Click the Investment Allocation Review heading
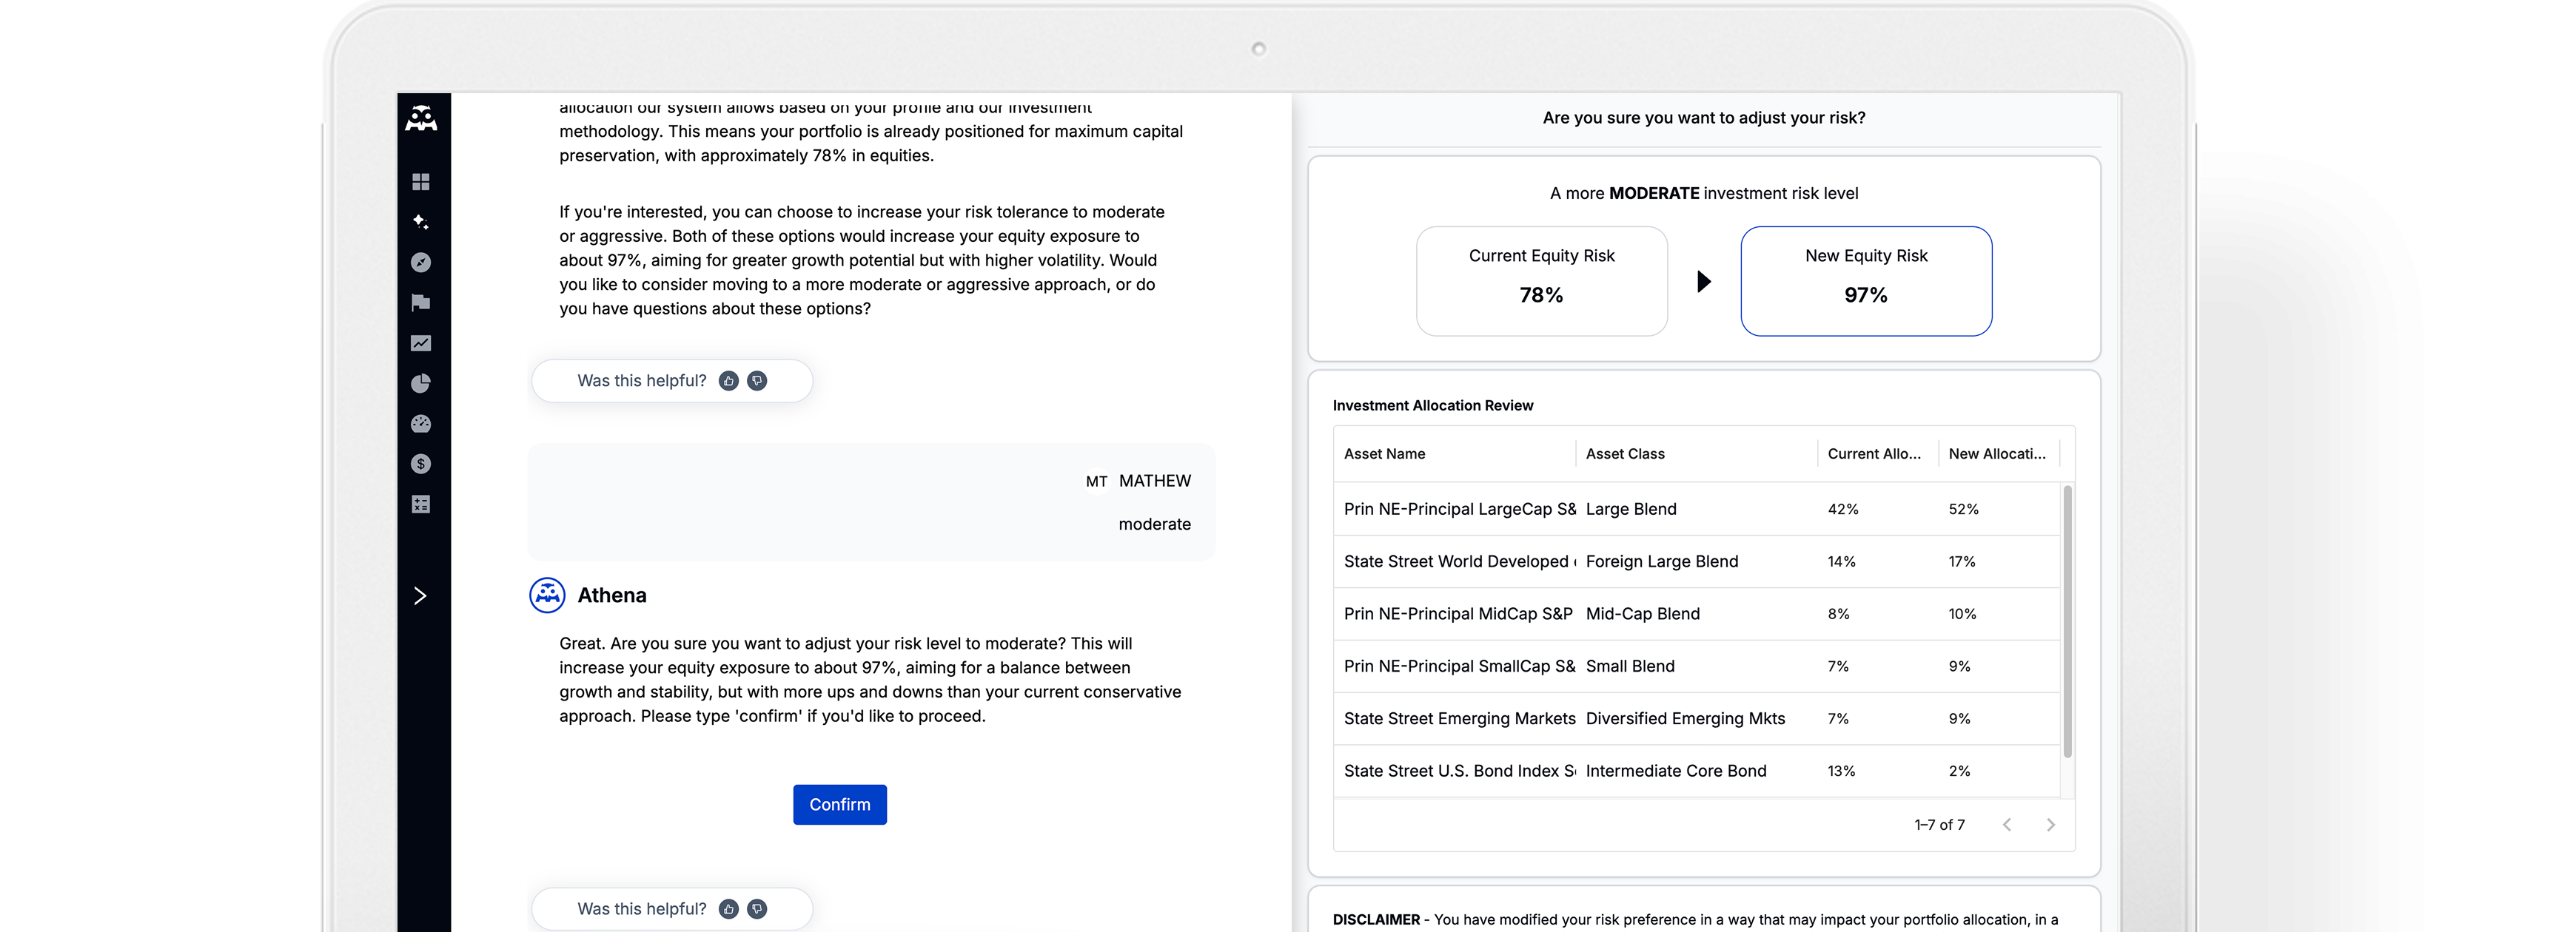Viewport: 2576px width, 932px height. coord(1432,405)
